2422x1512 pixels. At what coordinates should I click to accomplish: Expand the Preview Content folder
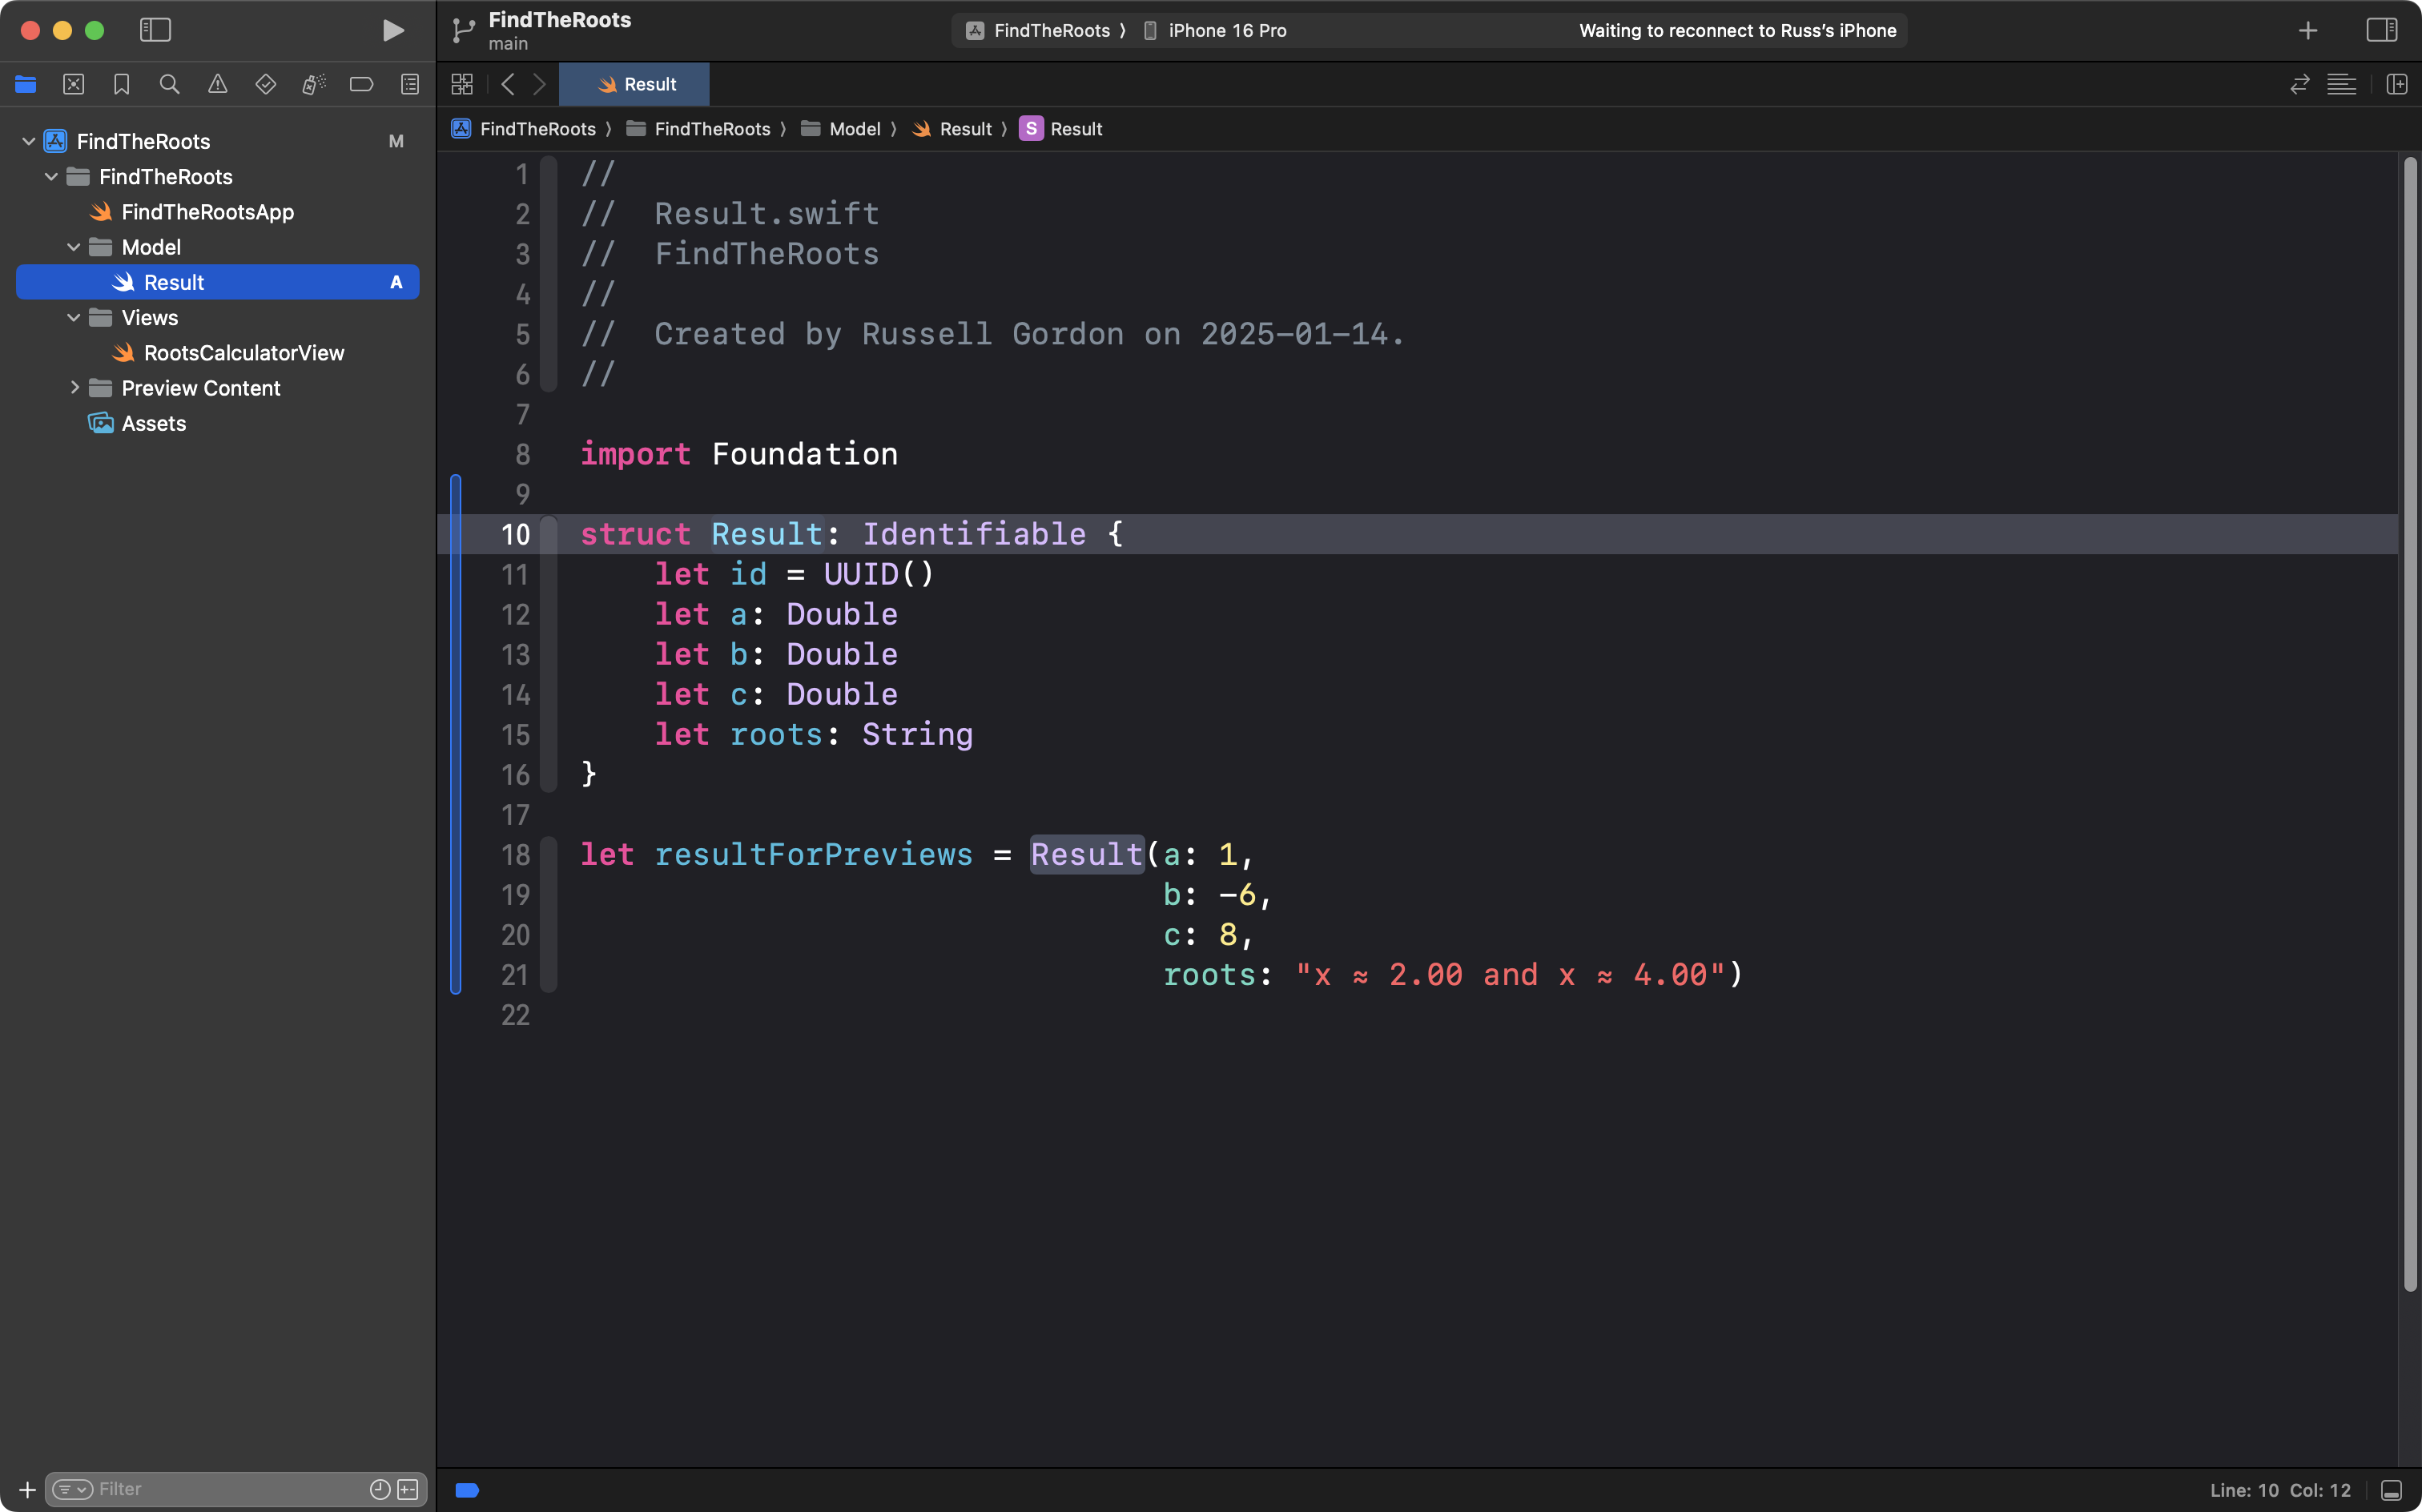74,388
